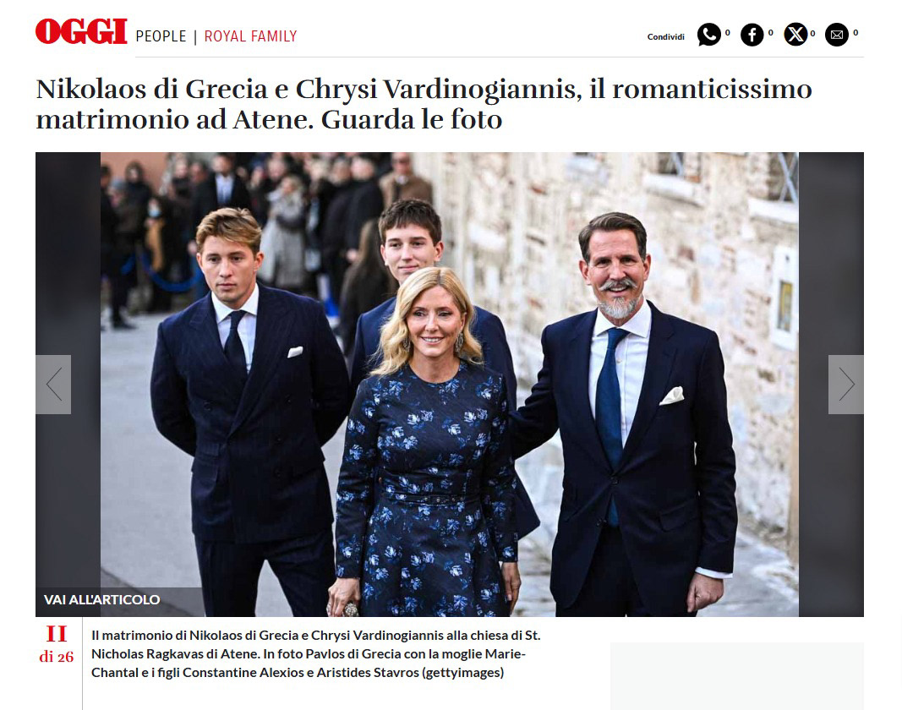902x710 pixels.
Task: Share article on Facebook icon
Action: pyautogui.click(x=752, y=35)
